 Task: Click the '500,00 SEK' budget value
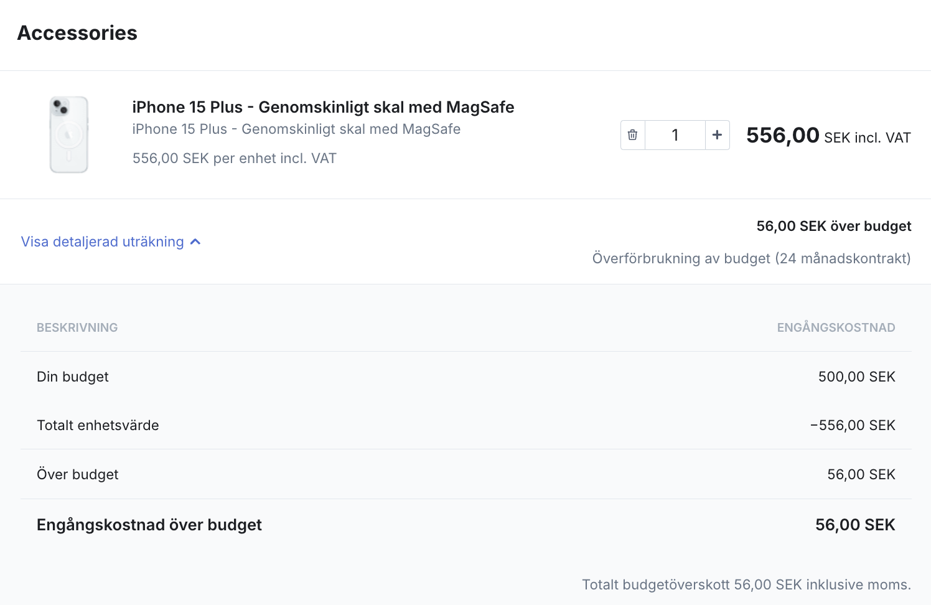pos(856,377)
